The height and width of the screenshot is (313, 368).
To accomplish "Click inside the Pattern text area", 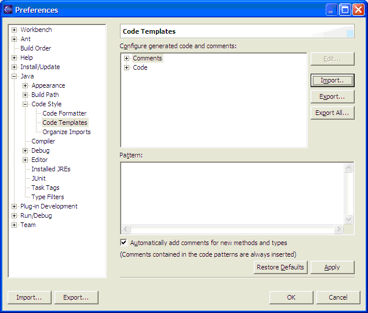I will pos(232,192).
